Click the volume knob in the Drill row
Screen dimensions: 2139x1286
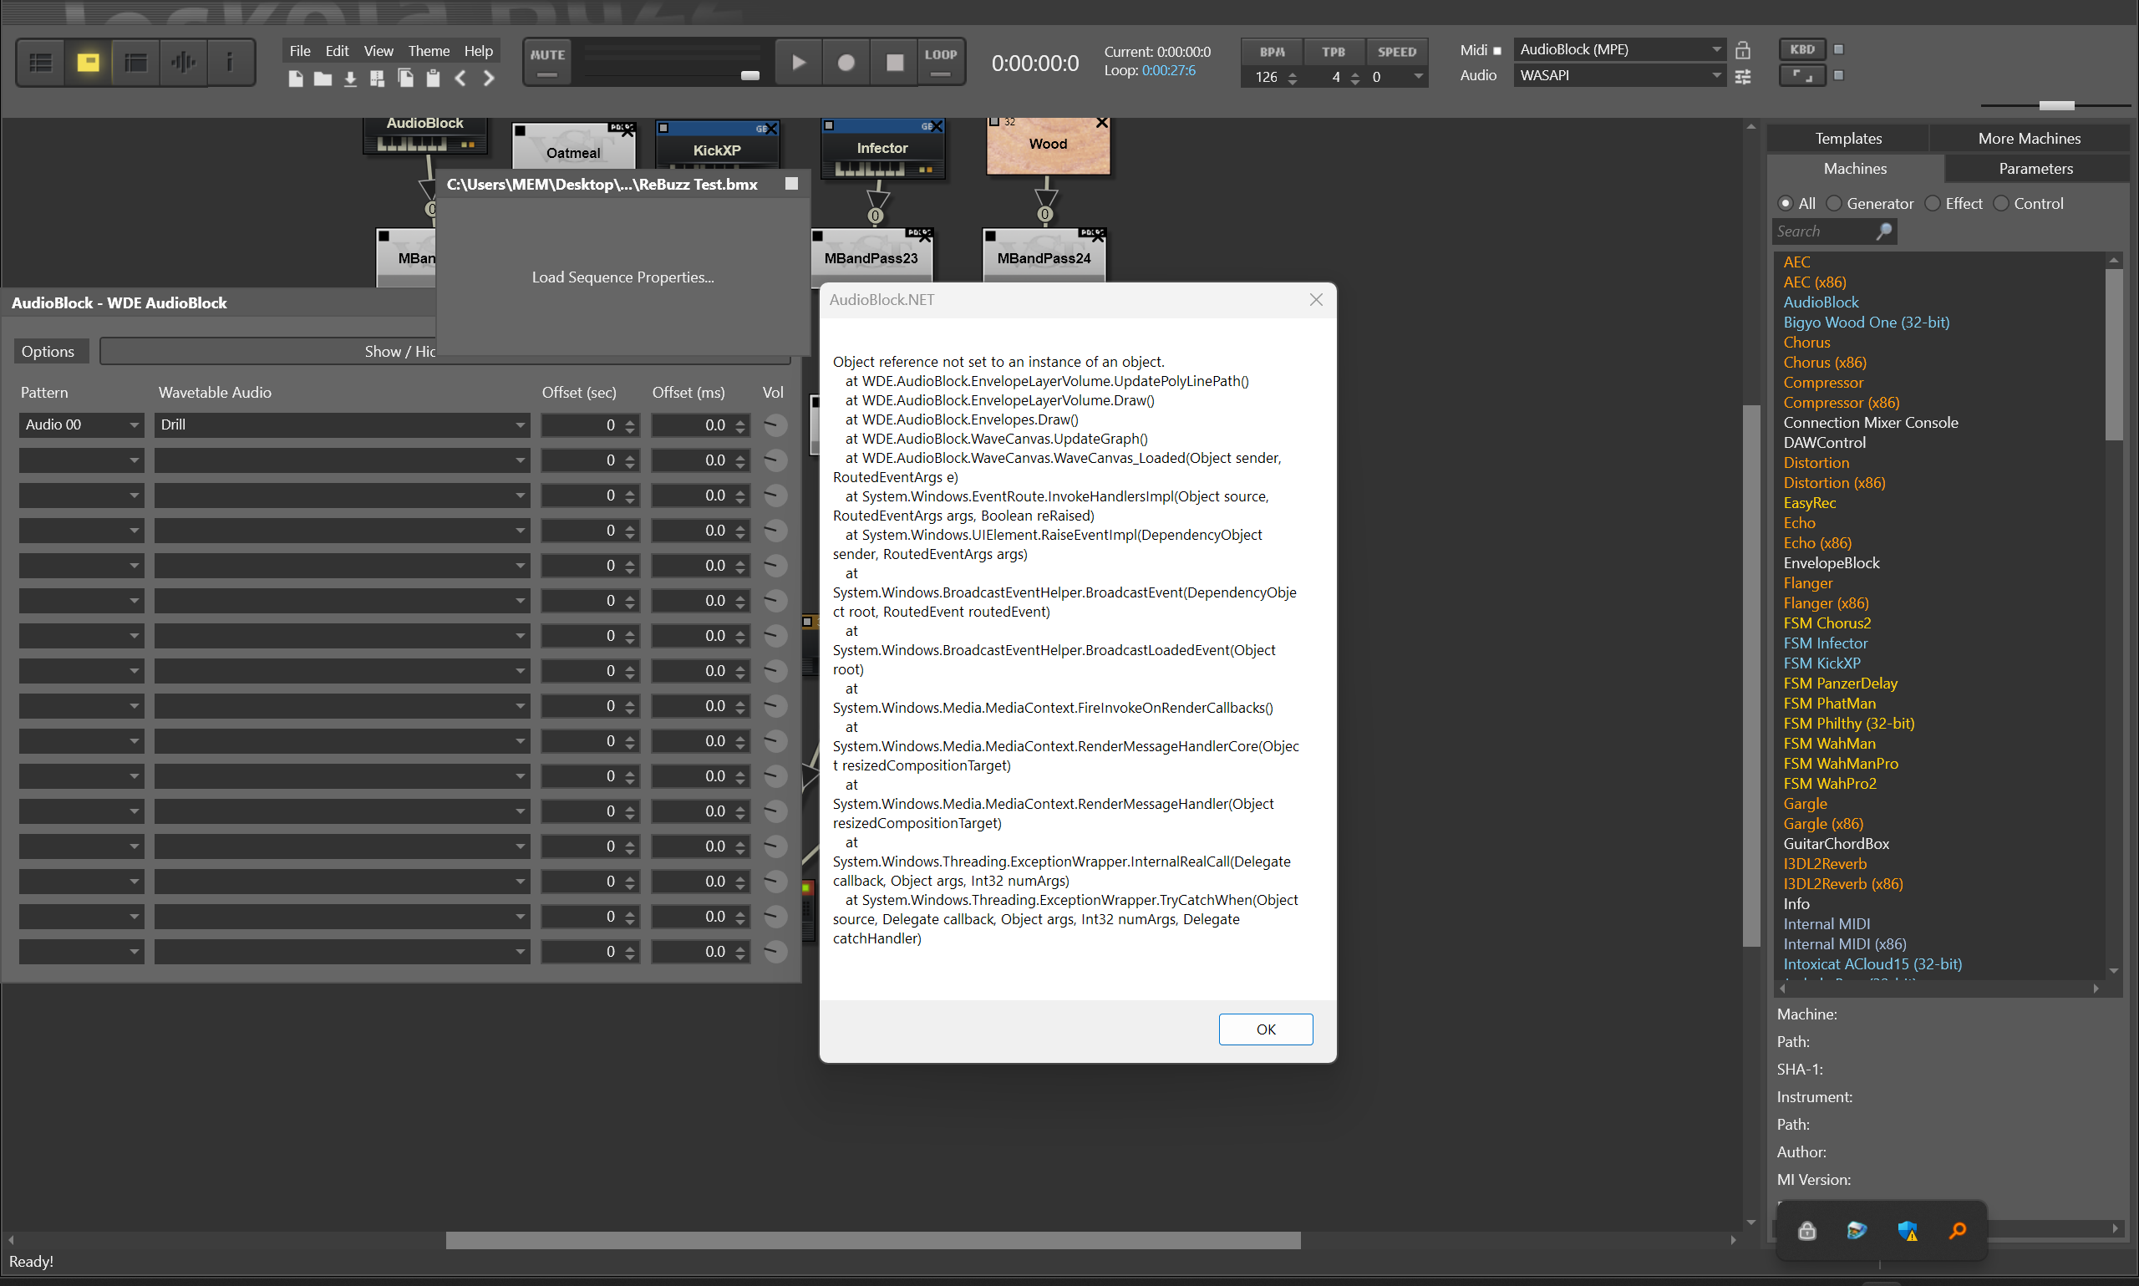pyautogui.click(x=775, y=424)
